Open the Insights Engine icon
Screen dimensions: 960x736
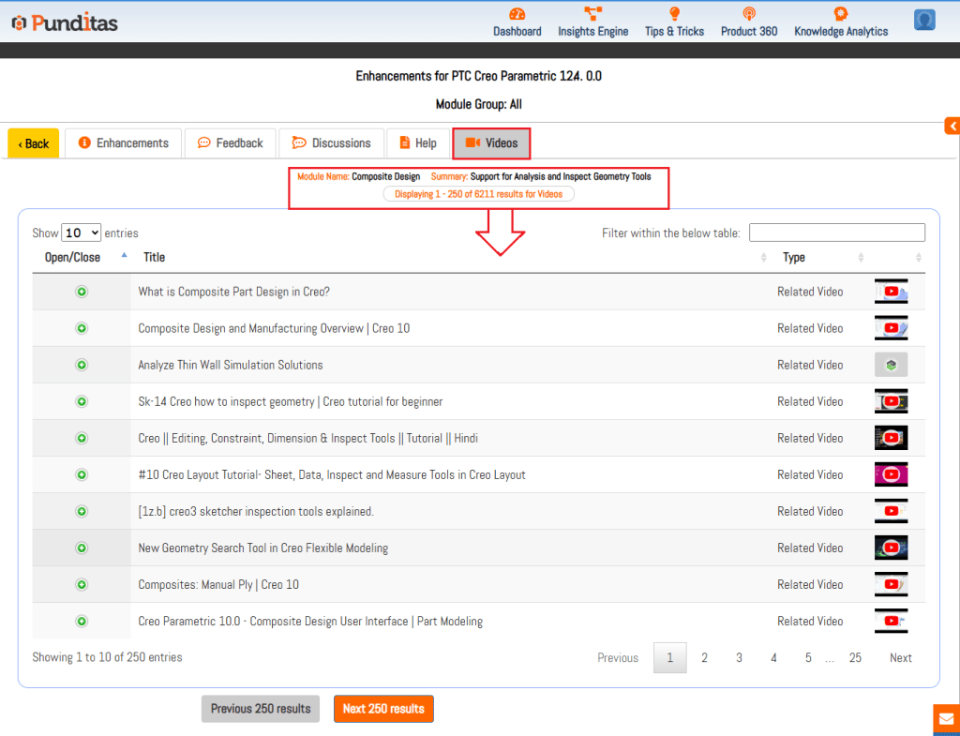592,14
